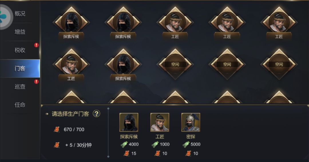
Task: Open the 税收 tax tab
Action: point(20,50)
